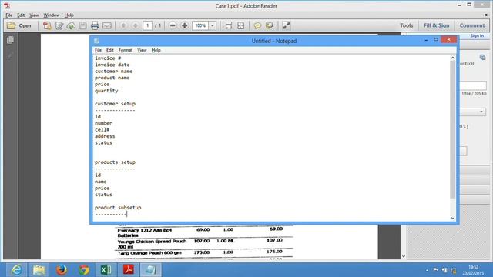Click the fit width scrolling icon
This screenshot has width=493, height=277.
pyautogui.click(x=229, y=25)
